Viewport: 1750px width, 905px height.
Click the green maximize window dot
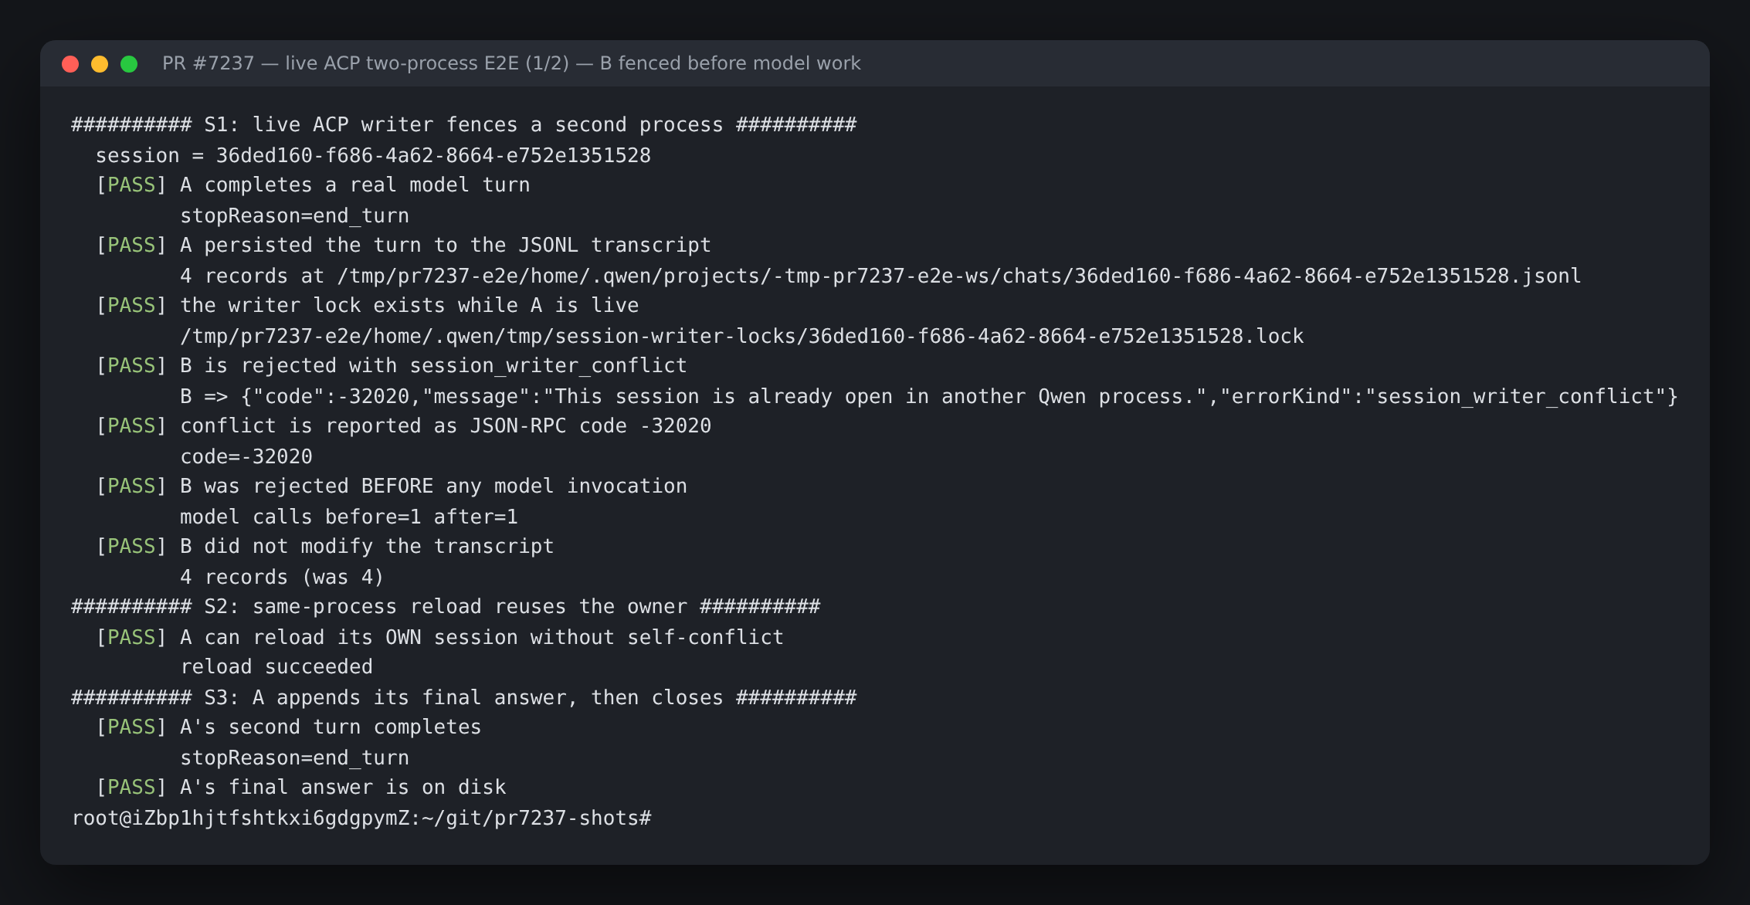(129, 64)
